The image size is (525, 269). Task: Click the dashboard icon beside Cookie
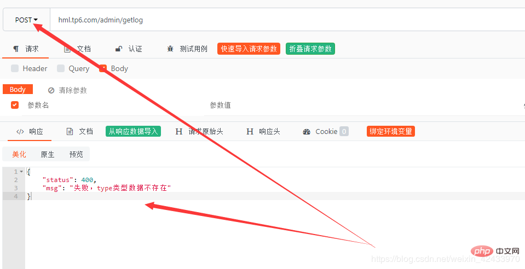tap(307, 131)
